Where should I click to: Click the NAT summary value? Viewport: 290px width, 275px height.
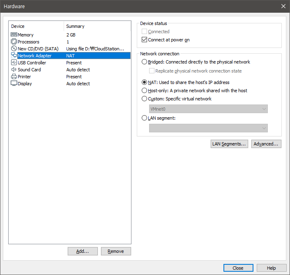(71, 56)
